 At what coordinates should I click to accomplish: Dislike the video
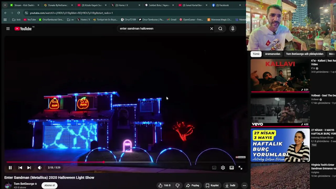click(177, 185)
